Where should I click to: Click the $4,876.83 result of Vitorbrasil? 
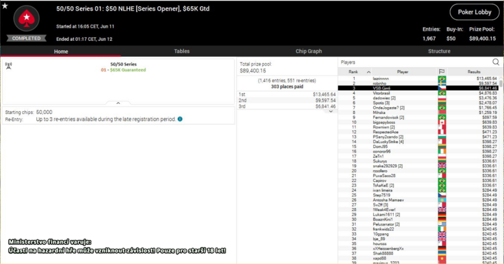pyautogui.click(x=488, y=93)
